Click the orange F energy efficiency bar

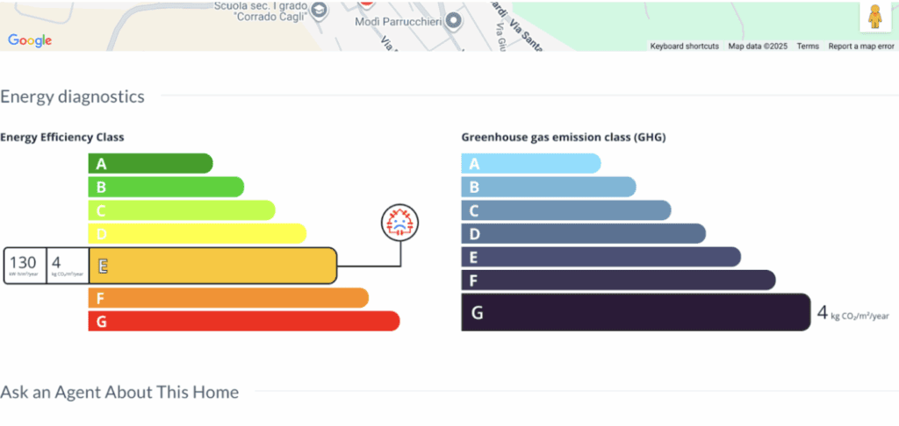click(227, 298)
